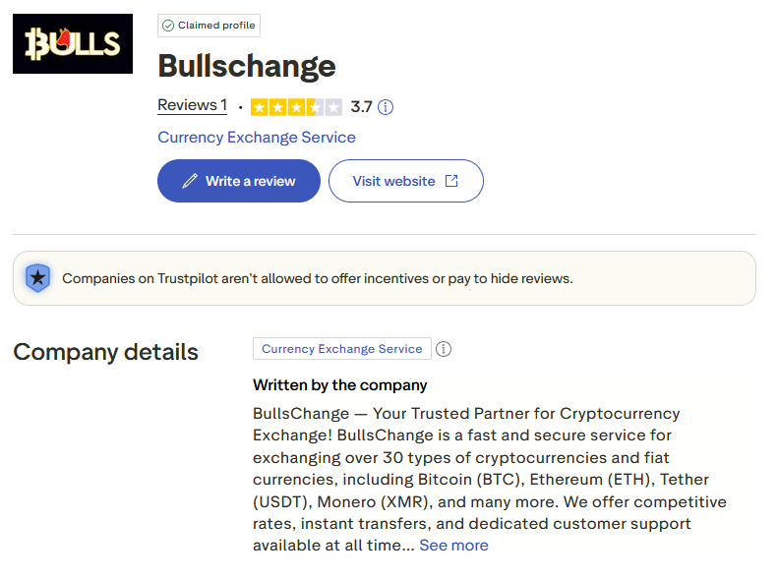This screenshot has width=777, height=580.
Task: Click the info icon beside the category tag
Action: pyautogui.click(x=444, y=349)
